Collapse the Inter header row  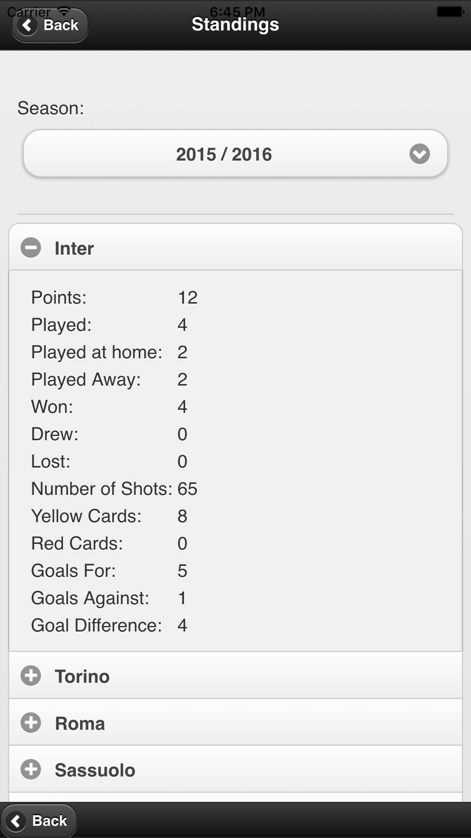click(235, 247)
